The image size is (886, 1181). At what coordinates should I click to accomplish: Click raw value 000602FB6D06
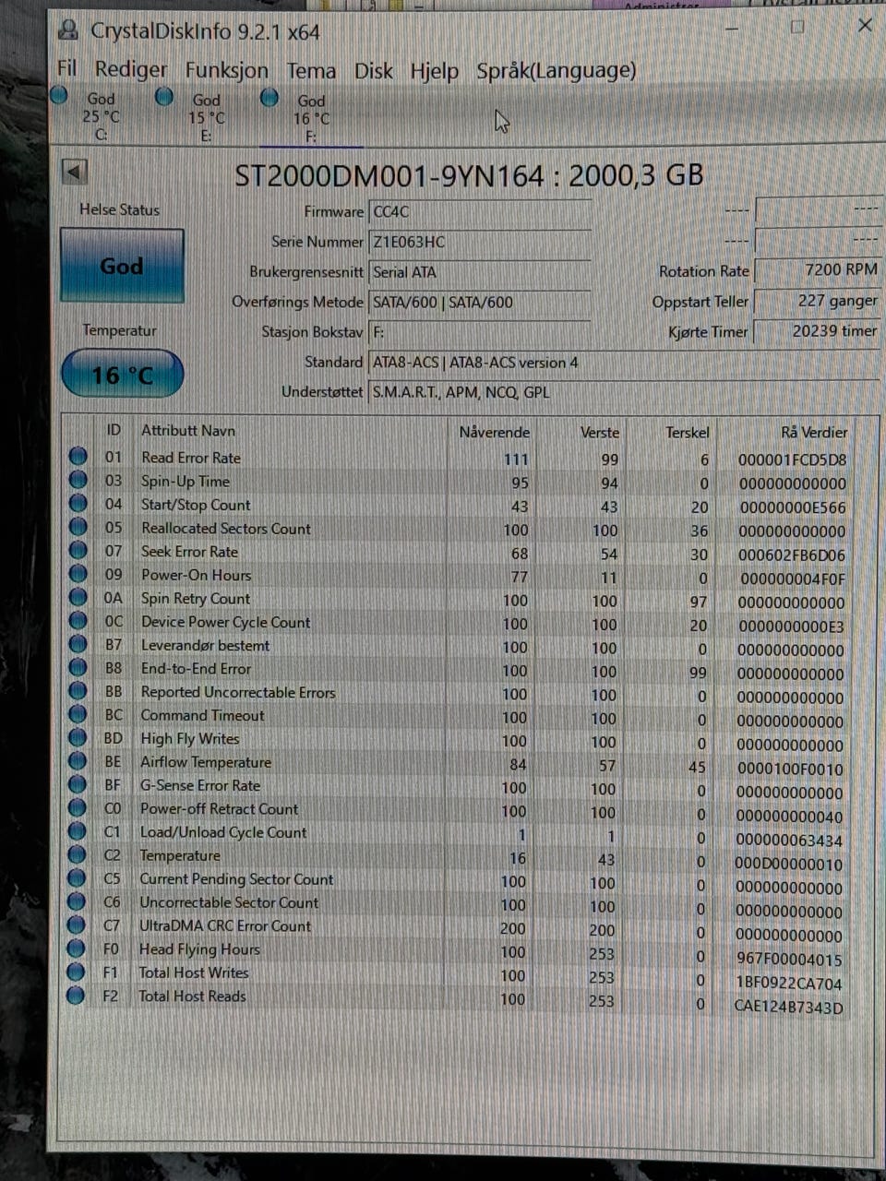pyautogui.click(x=791, y=555)
